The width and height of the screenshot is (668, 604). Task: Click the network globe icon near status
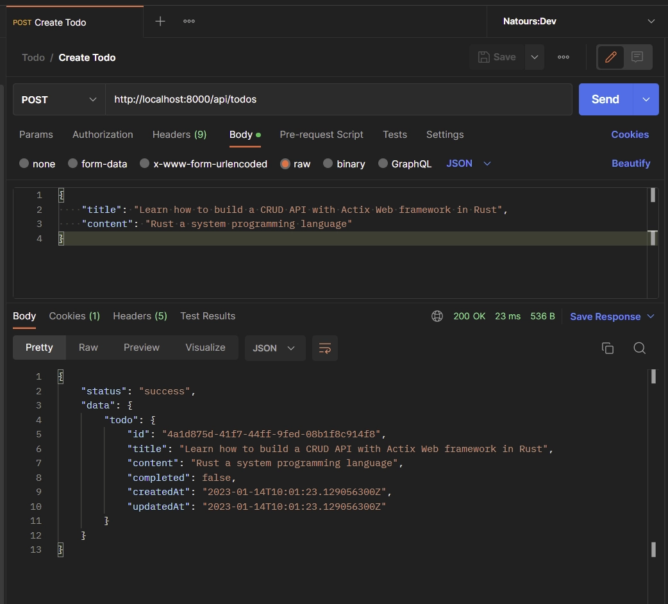(x=437, y=316)
